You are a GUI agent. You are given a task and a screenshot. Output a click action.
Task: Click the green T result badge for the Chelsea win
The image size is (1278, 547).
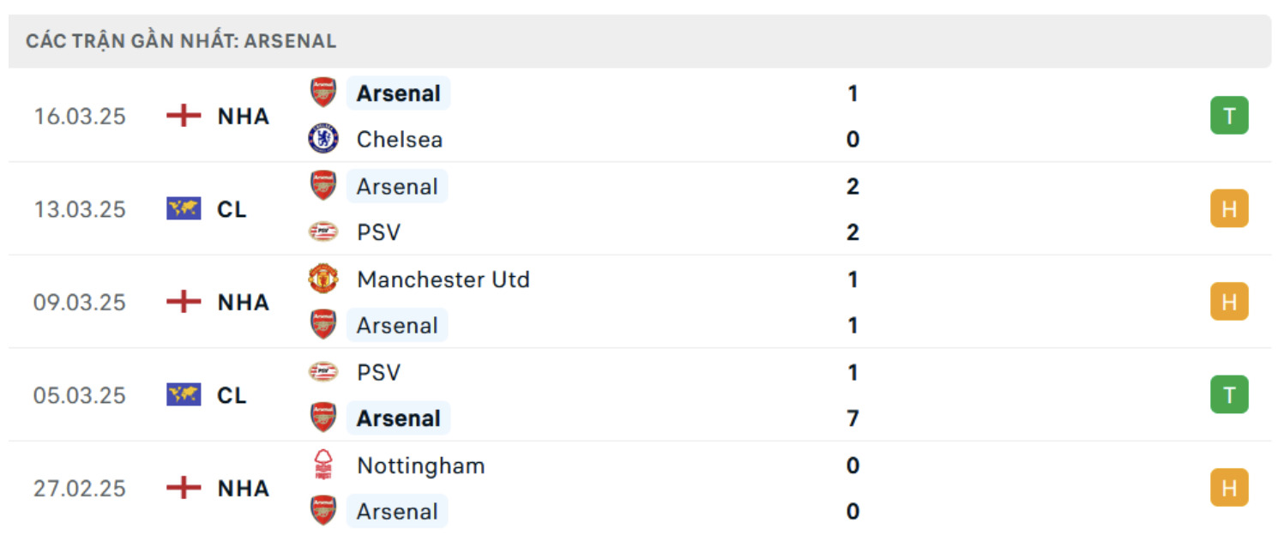1229,116
